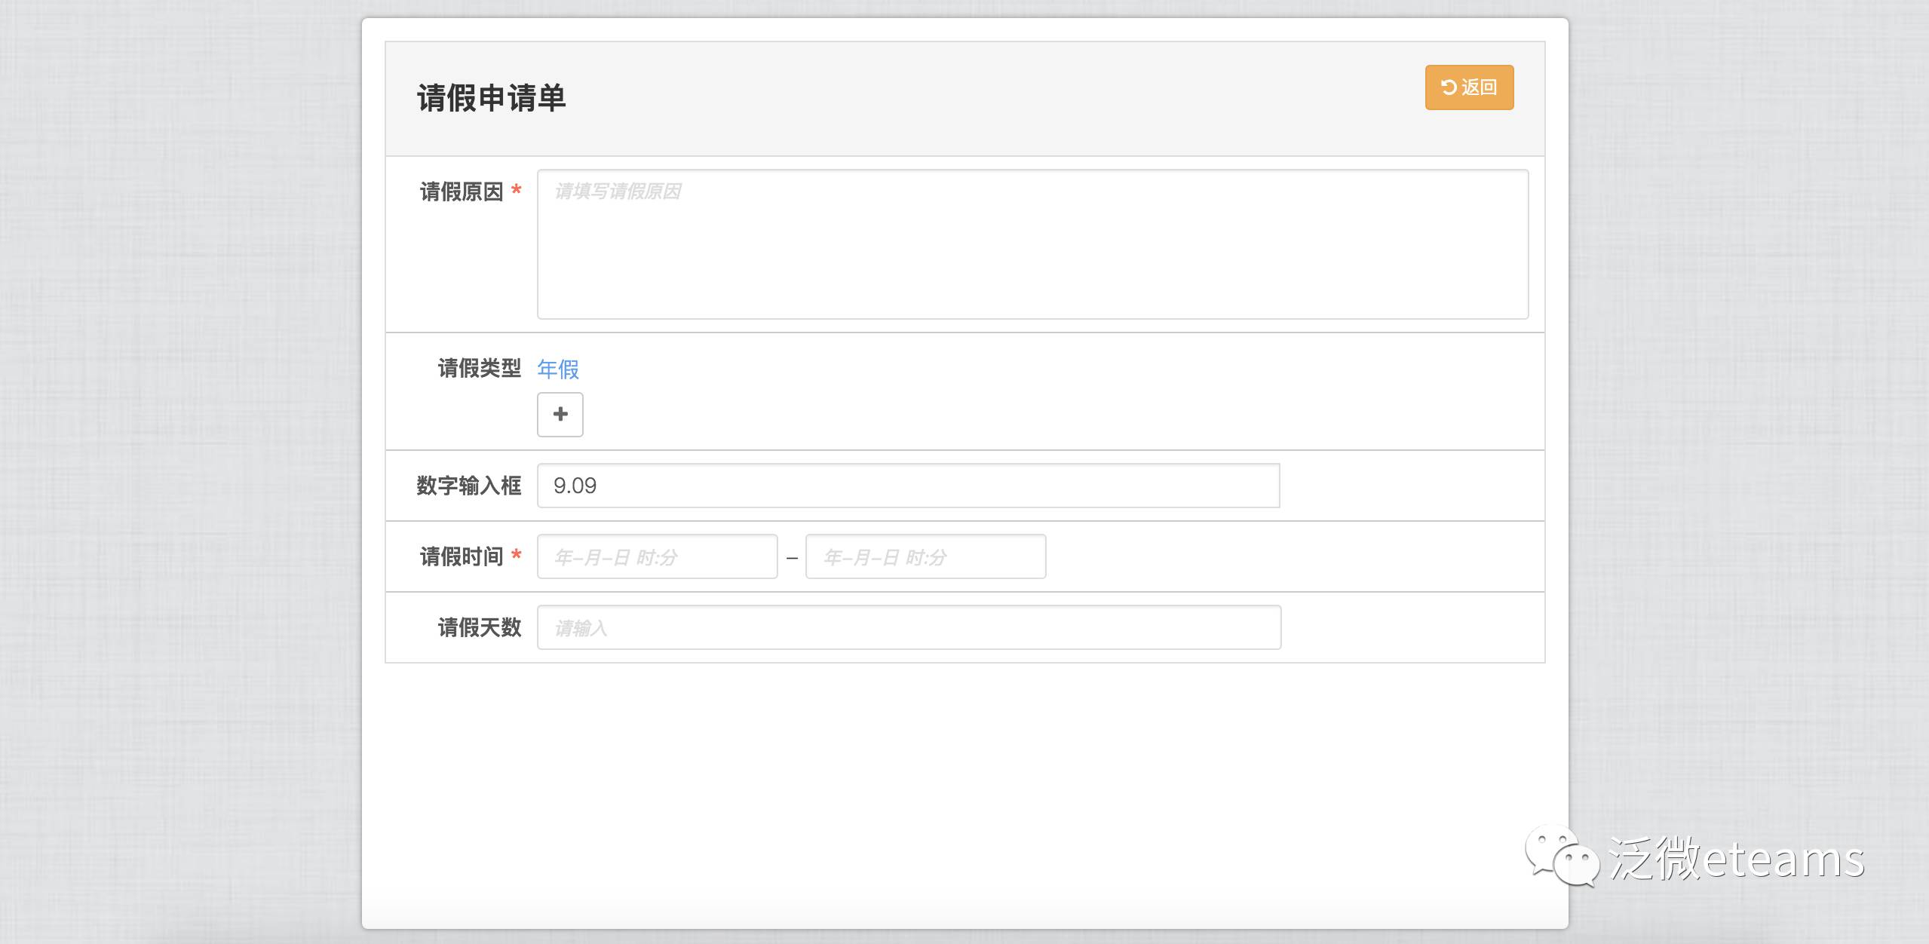1929x944 pixels.
Task: Open the 年假 leave type link
Action: [558, 369]
